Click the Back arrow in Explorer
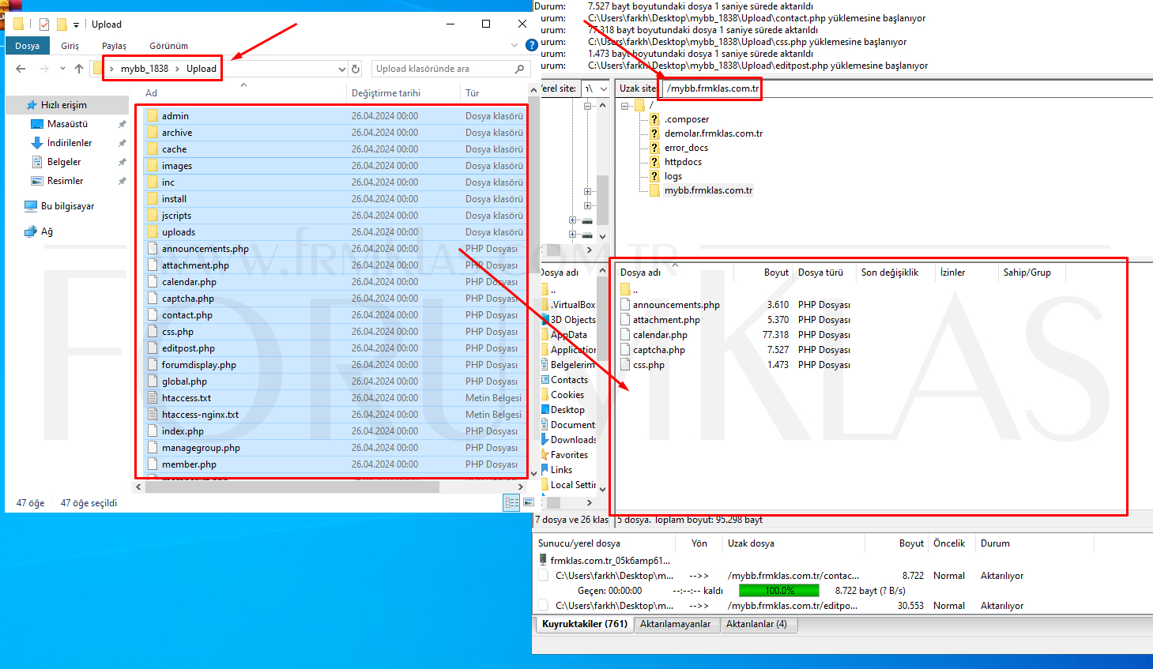Viewport: 1153px width, 669px height. (x=21, y=69)
